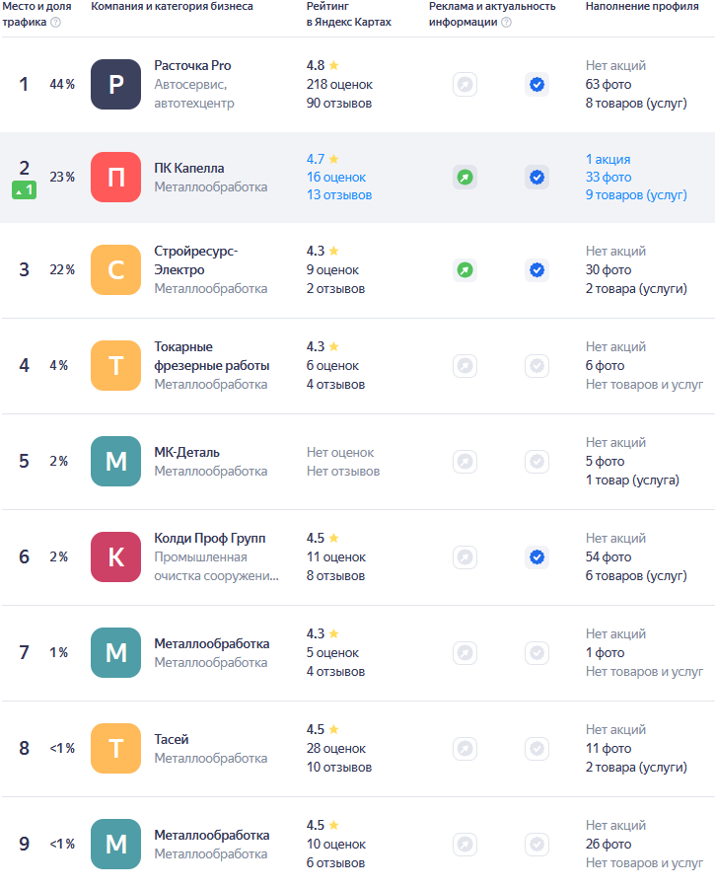The width and height of the screenshot is (715, 888).
Task: Click the verified badge for ПК Капелла
Action: pyautogui.click(x=536, y=178)
